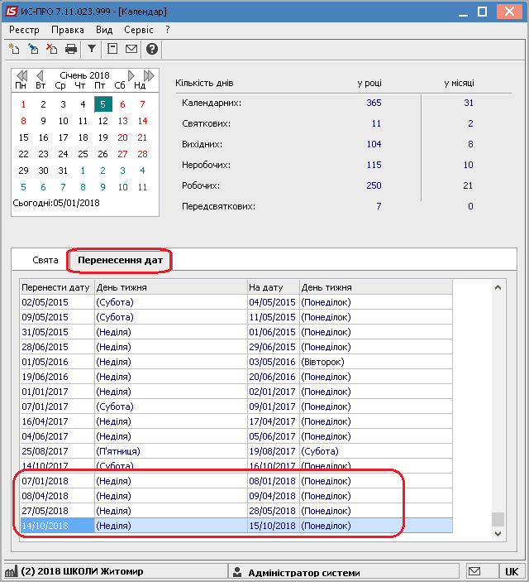The height and width of the screenshot is (582, 529).
Task: Click the print toolbar icon
Action: pos(71,49)
